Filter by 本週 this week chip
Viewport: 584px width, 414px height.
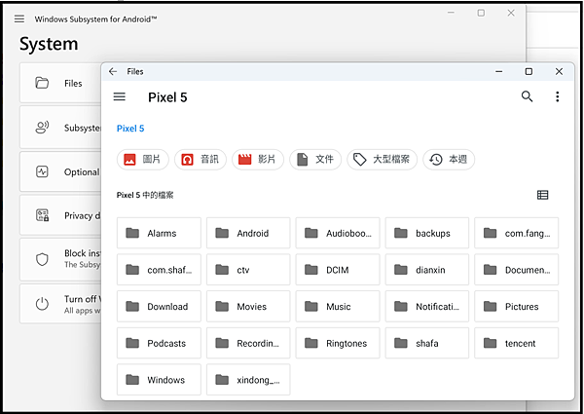pos(449,160)
